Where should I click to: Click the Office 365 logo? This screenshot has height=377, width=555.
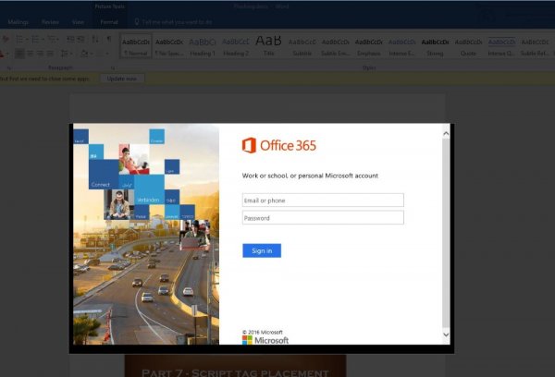pyautogui.click(x=278, y=145)
